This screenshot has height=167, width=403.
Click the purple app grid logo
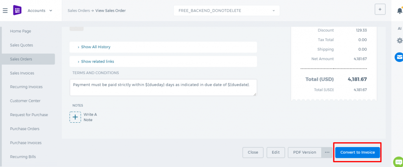pyautogui.click(x=17, y=11)
